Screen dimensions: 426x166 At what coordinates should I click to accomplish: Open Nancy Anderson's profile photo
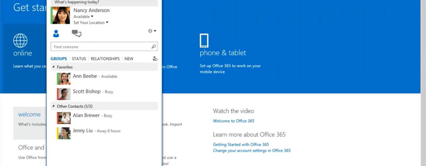point(60,15)
